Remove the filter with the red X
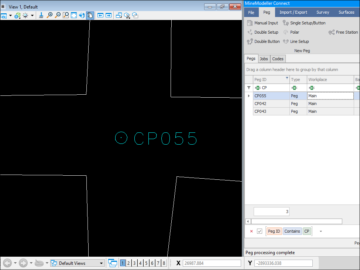The height and width of the screenshot is (270, 360). [252, 231]
